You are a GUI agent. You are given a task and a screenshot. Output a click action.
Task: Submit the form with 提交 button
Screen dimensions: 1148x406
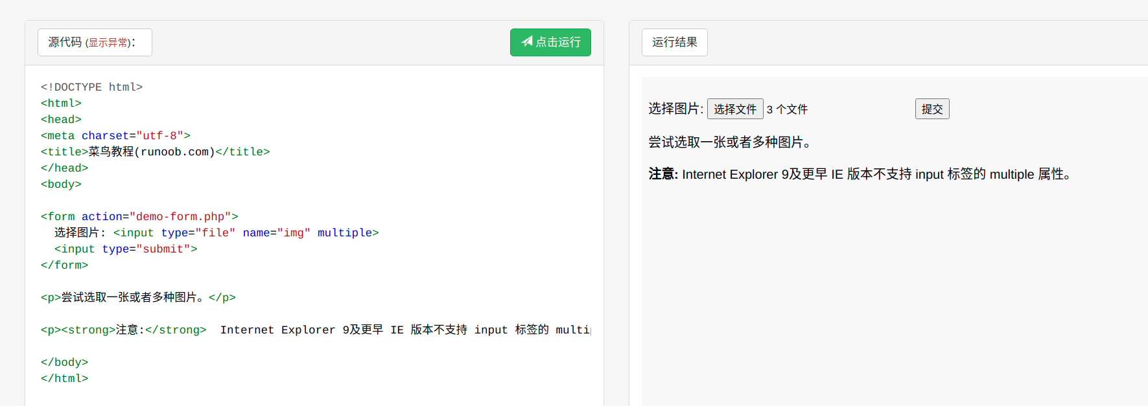932,109
